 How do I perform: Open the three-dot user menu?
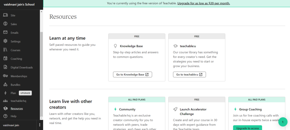pos(40,125)
